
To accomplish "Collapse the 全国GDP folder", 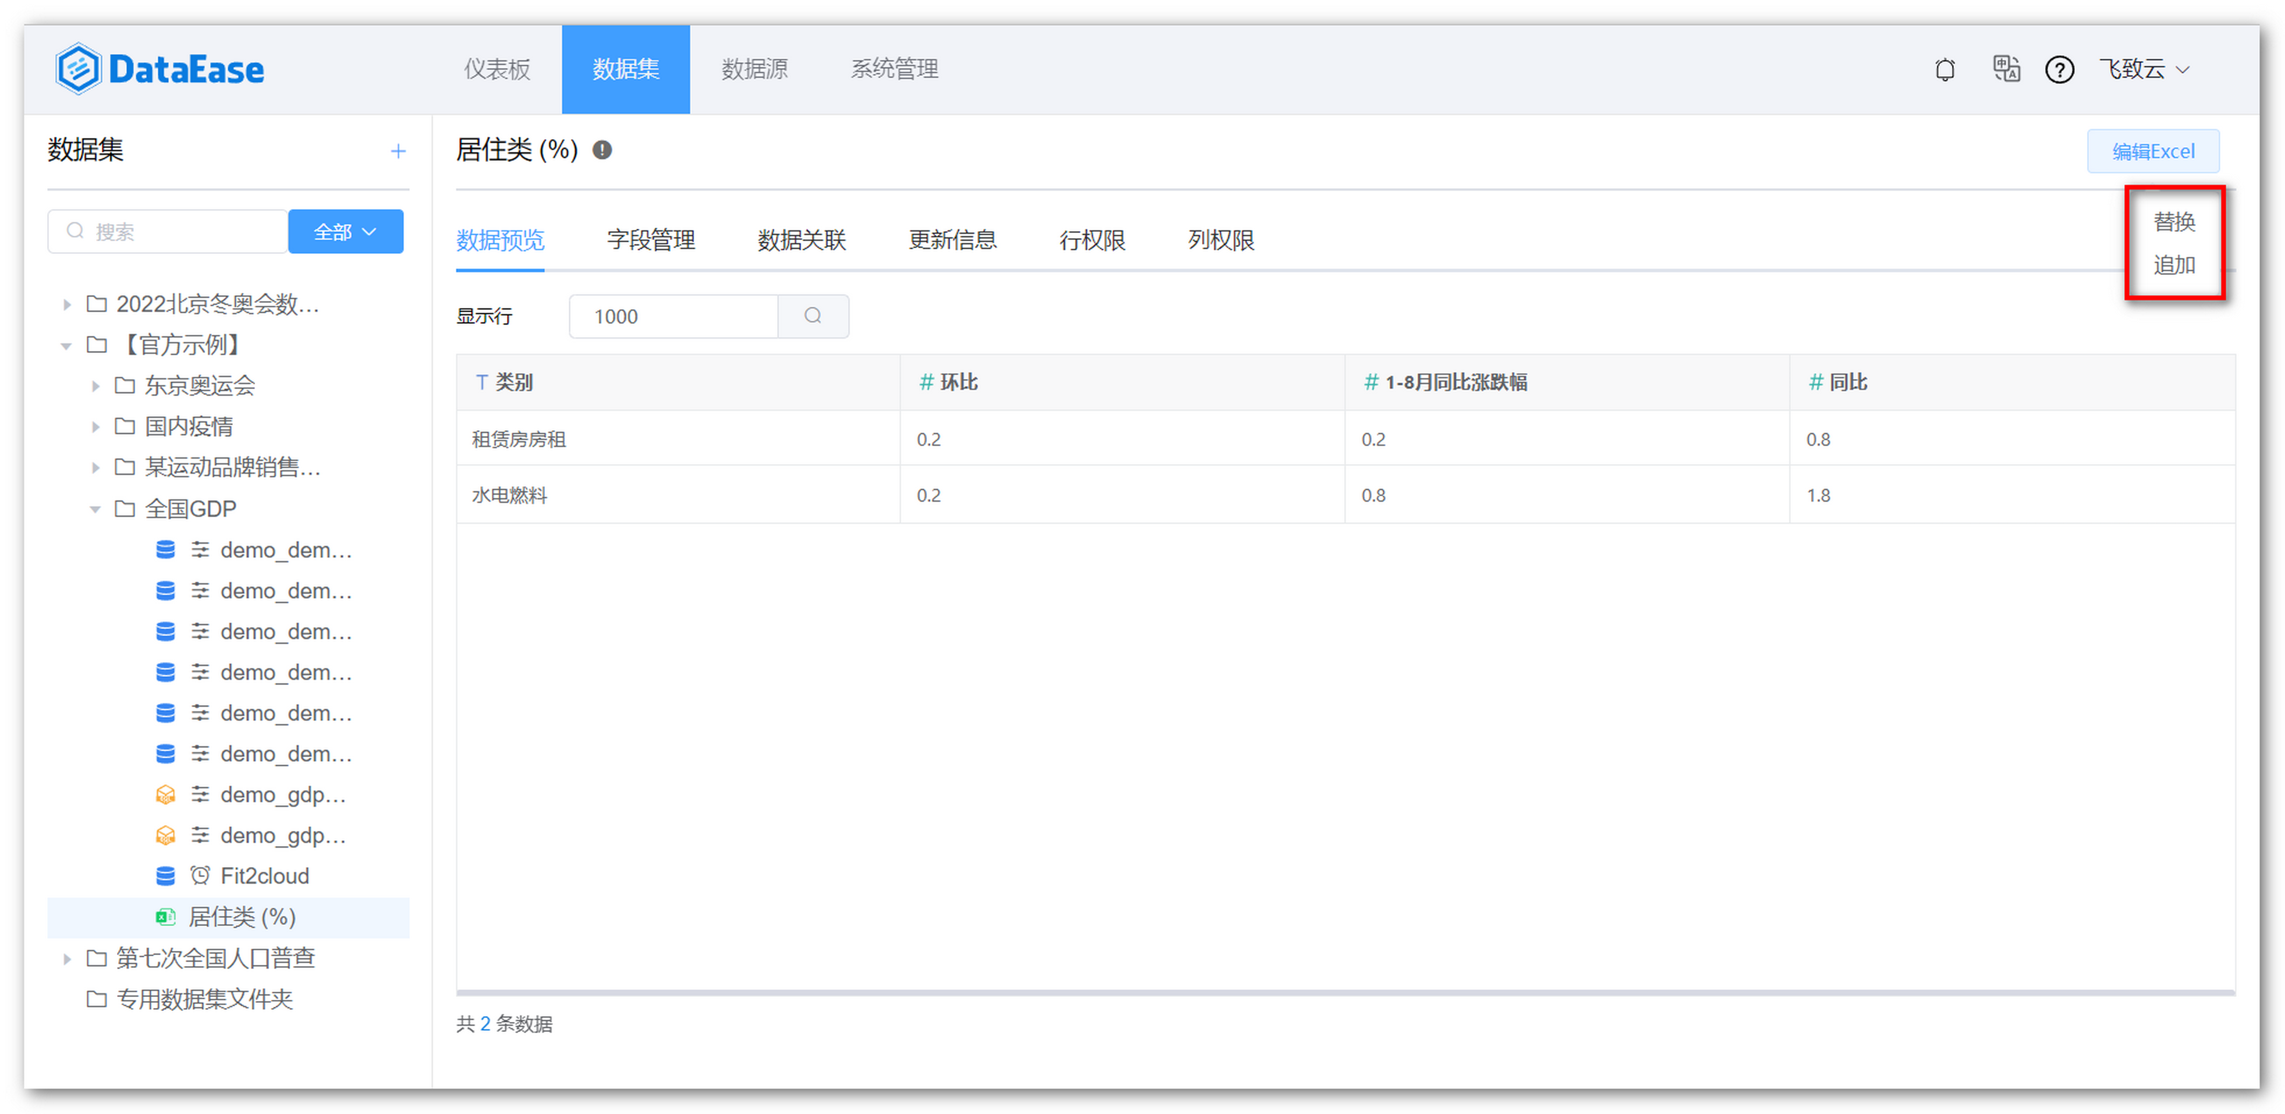I will click(96, 508).
